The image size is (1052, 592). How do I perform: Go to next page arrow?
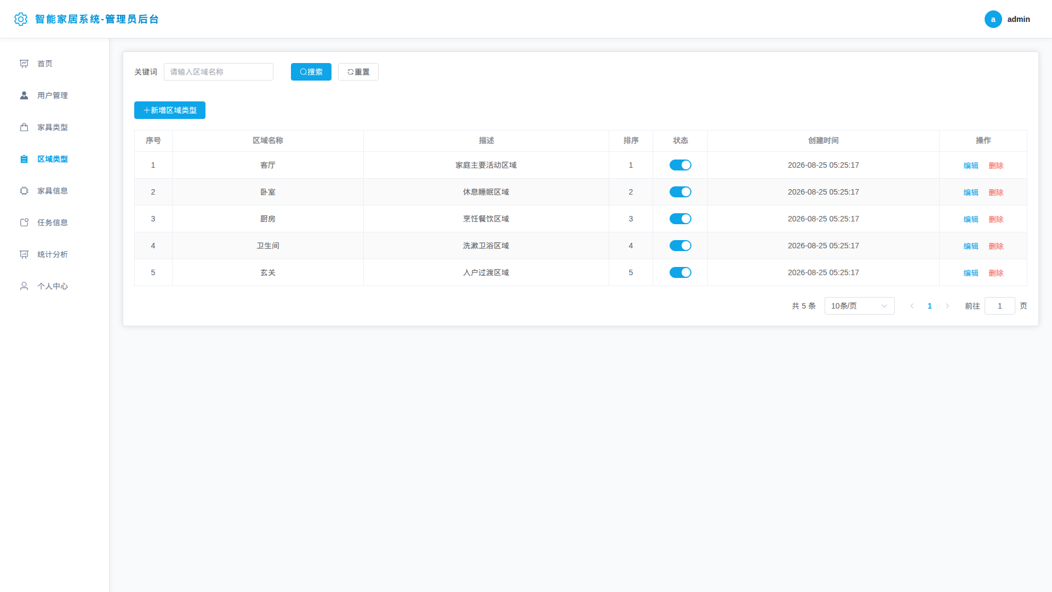(947, 306)
